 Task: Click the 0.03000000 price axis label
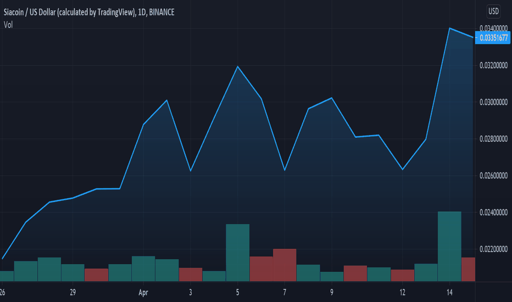coord(493,102)
